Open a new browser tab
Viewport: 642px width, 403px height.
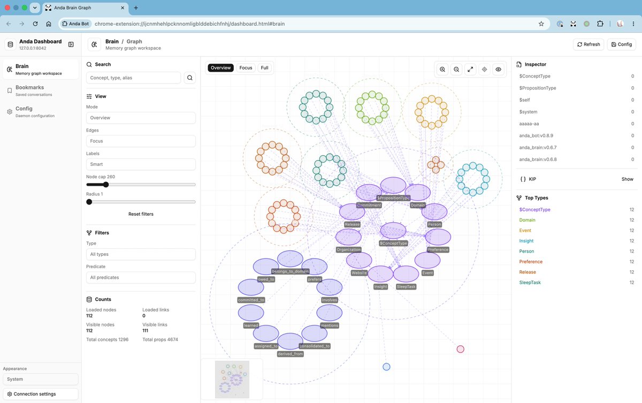[x=136, y=7]
